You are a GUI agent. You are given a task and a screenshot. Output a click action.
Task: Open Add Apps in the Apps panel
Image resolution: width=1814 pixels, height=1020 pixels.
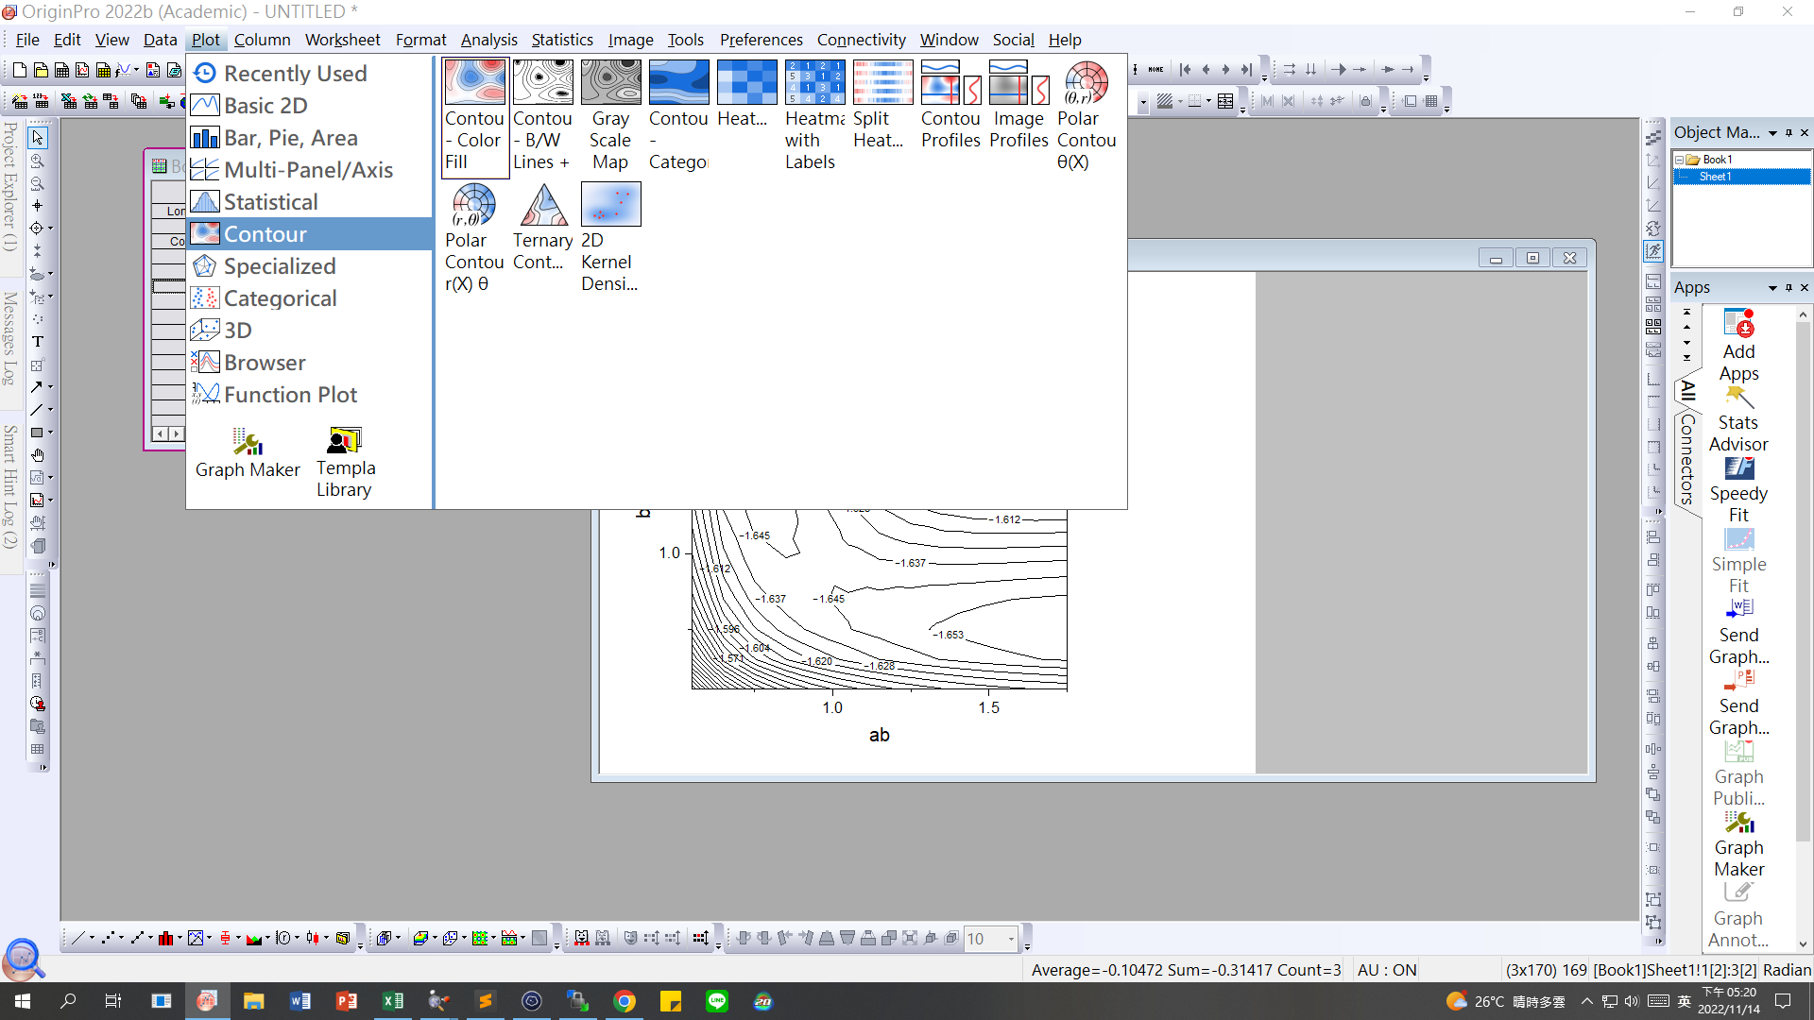[x=1738, y=346]
